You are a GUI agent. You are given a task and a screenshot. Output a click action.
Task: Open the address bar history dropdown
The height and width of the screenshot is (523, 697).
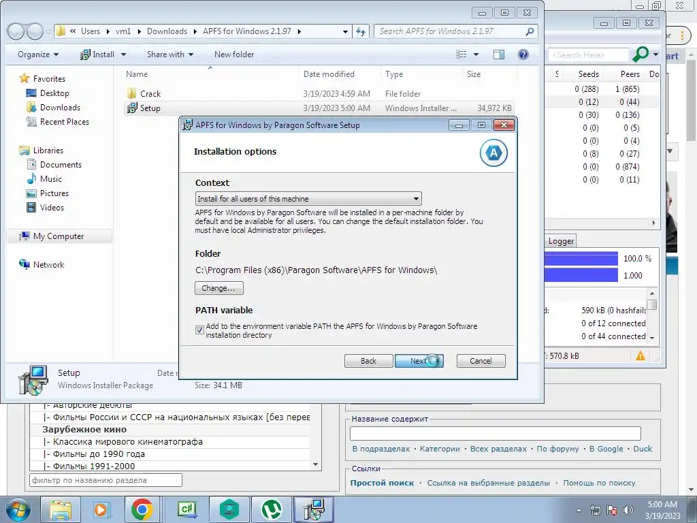345,31
